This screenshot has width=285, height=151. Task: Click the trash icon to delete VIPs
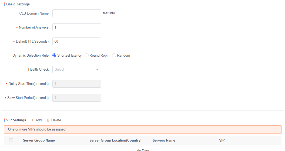(48, 120)
